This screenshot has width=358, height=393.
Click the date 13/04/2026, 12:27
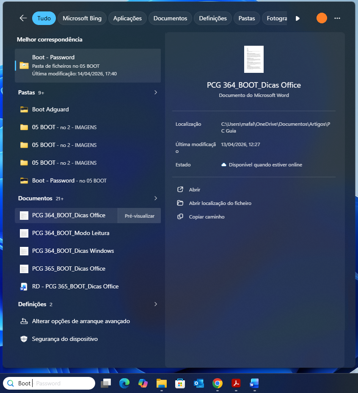(240, 144)
